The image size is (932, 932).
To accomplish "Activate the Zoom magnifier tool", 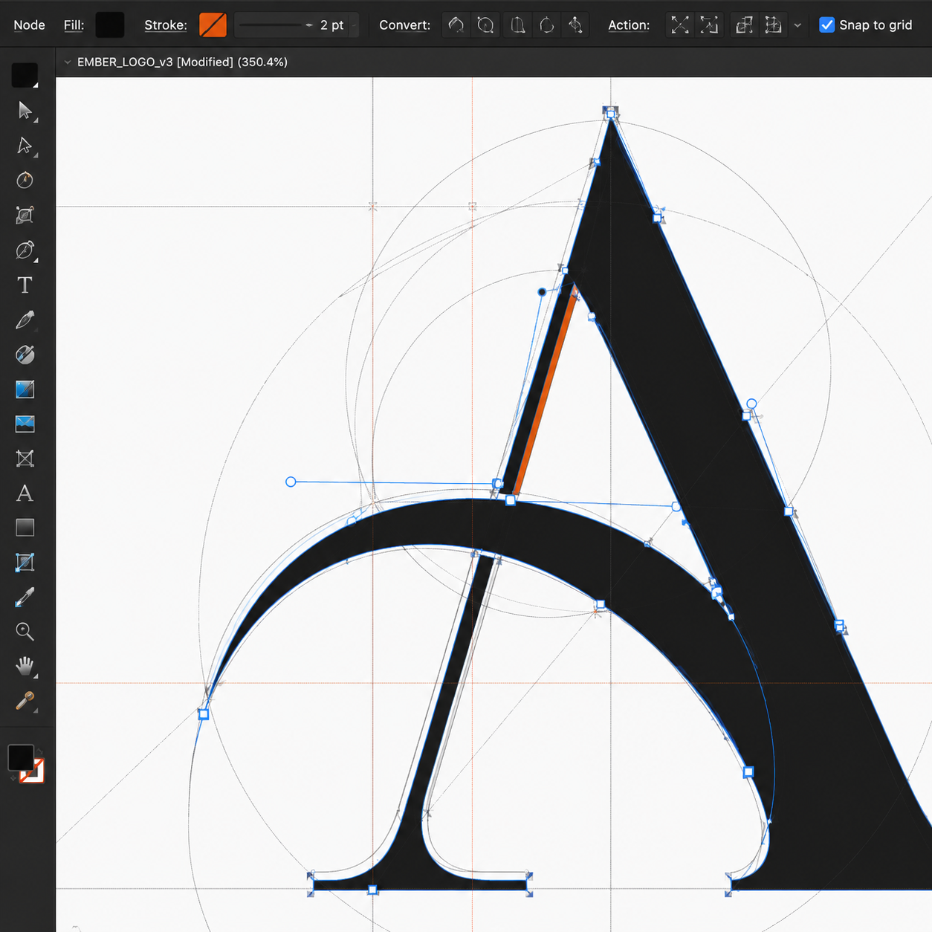I will pyautogui.click(x=25, y=632).
